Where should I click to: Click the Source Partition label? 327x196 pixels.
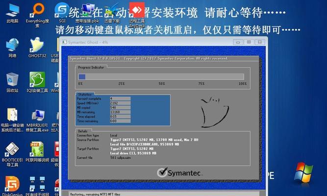coord(88,140)
